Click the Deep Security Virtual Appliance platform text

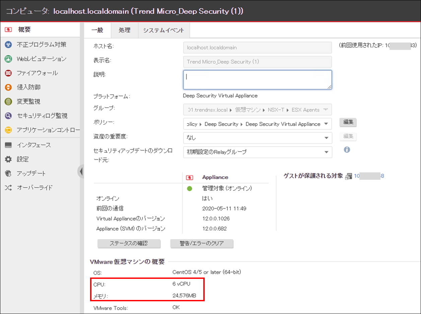coord(220,96)
